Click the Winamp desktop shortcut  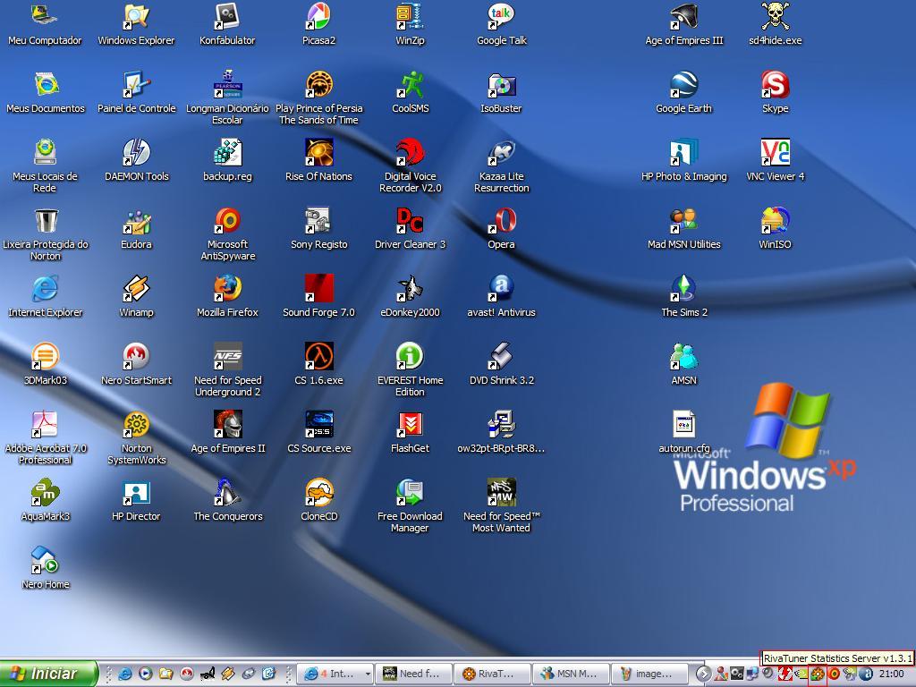pos(136,288)
